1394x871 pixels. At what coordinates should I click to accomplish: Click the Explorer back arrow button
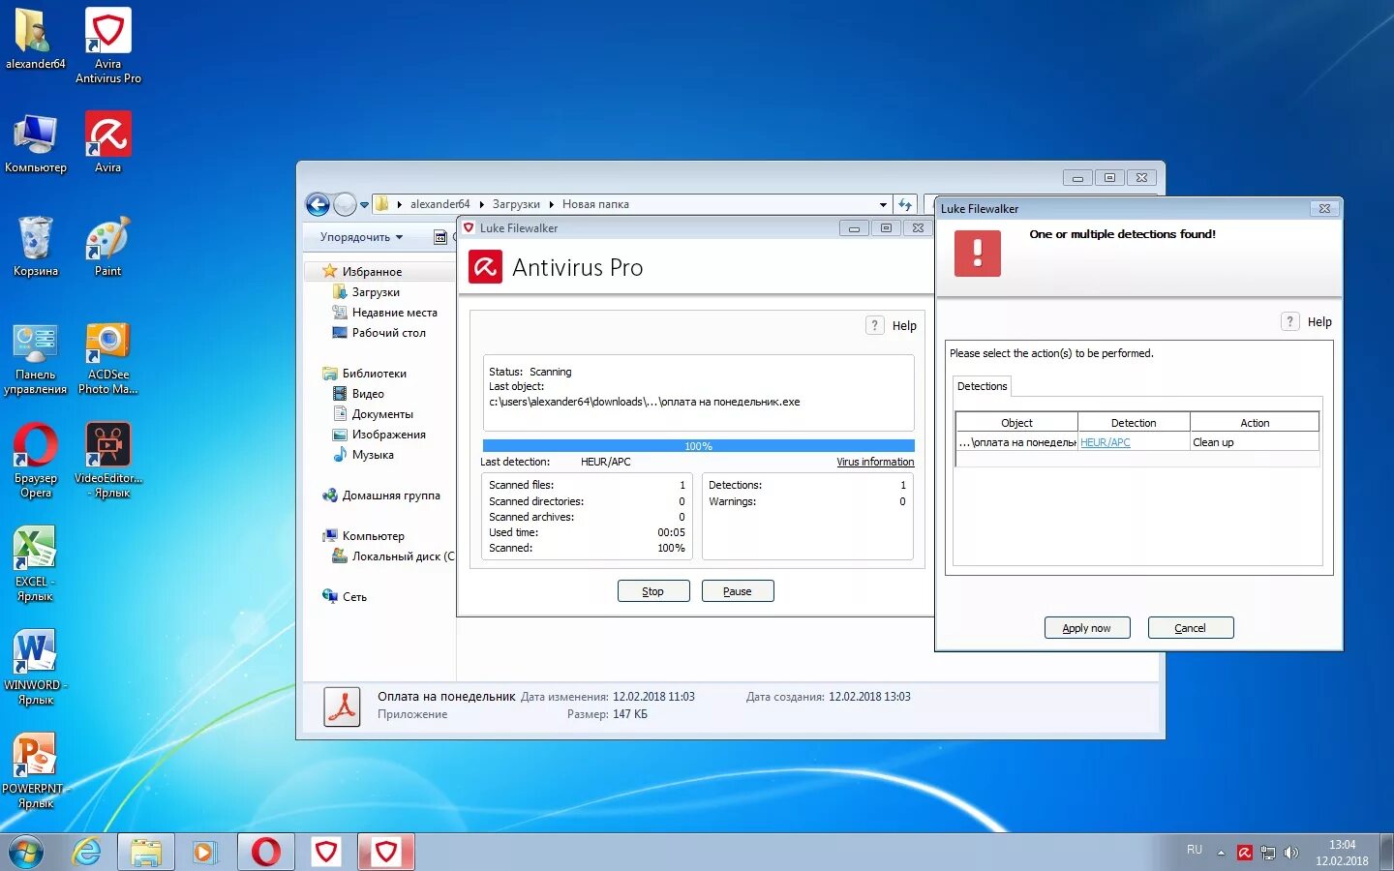[318, 204]
